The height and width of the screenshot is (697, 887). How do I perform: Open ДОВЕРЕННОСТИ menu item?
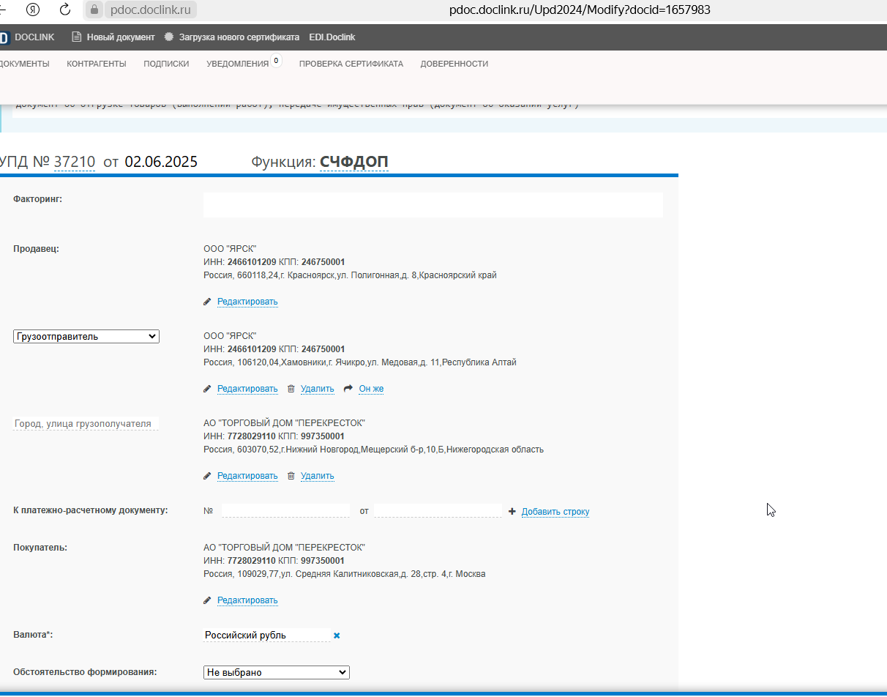pyautogui.click(x=454, y=64)
